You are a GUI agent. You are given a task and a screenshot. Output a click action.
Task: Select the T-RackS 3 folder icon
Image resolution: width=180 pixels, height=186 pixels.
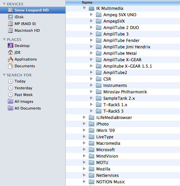[x=99, y=111]
